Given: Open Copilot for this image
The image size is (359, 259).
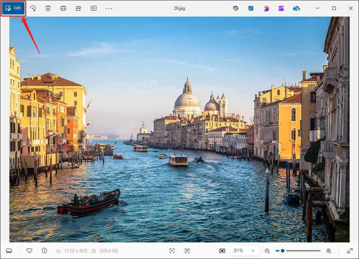Looking at the screenshot, I should (x=236, y=8).
